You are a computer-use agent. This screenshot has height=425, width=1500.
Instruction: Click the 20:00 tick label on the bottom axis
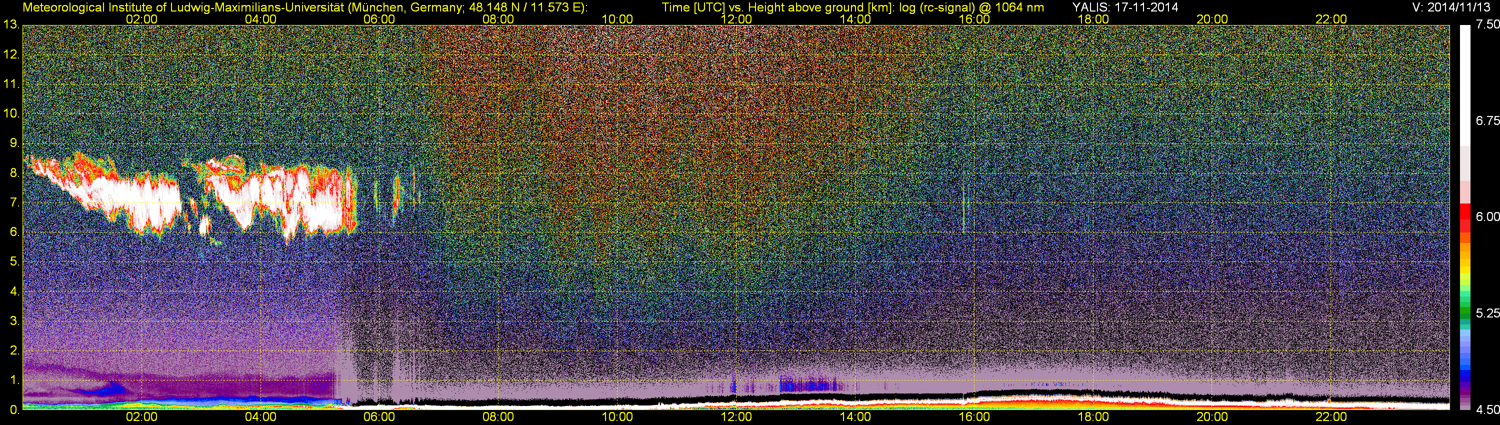[x=1212, y=417]
